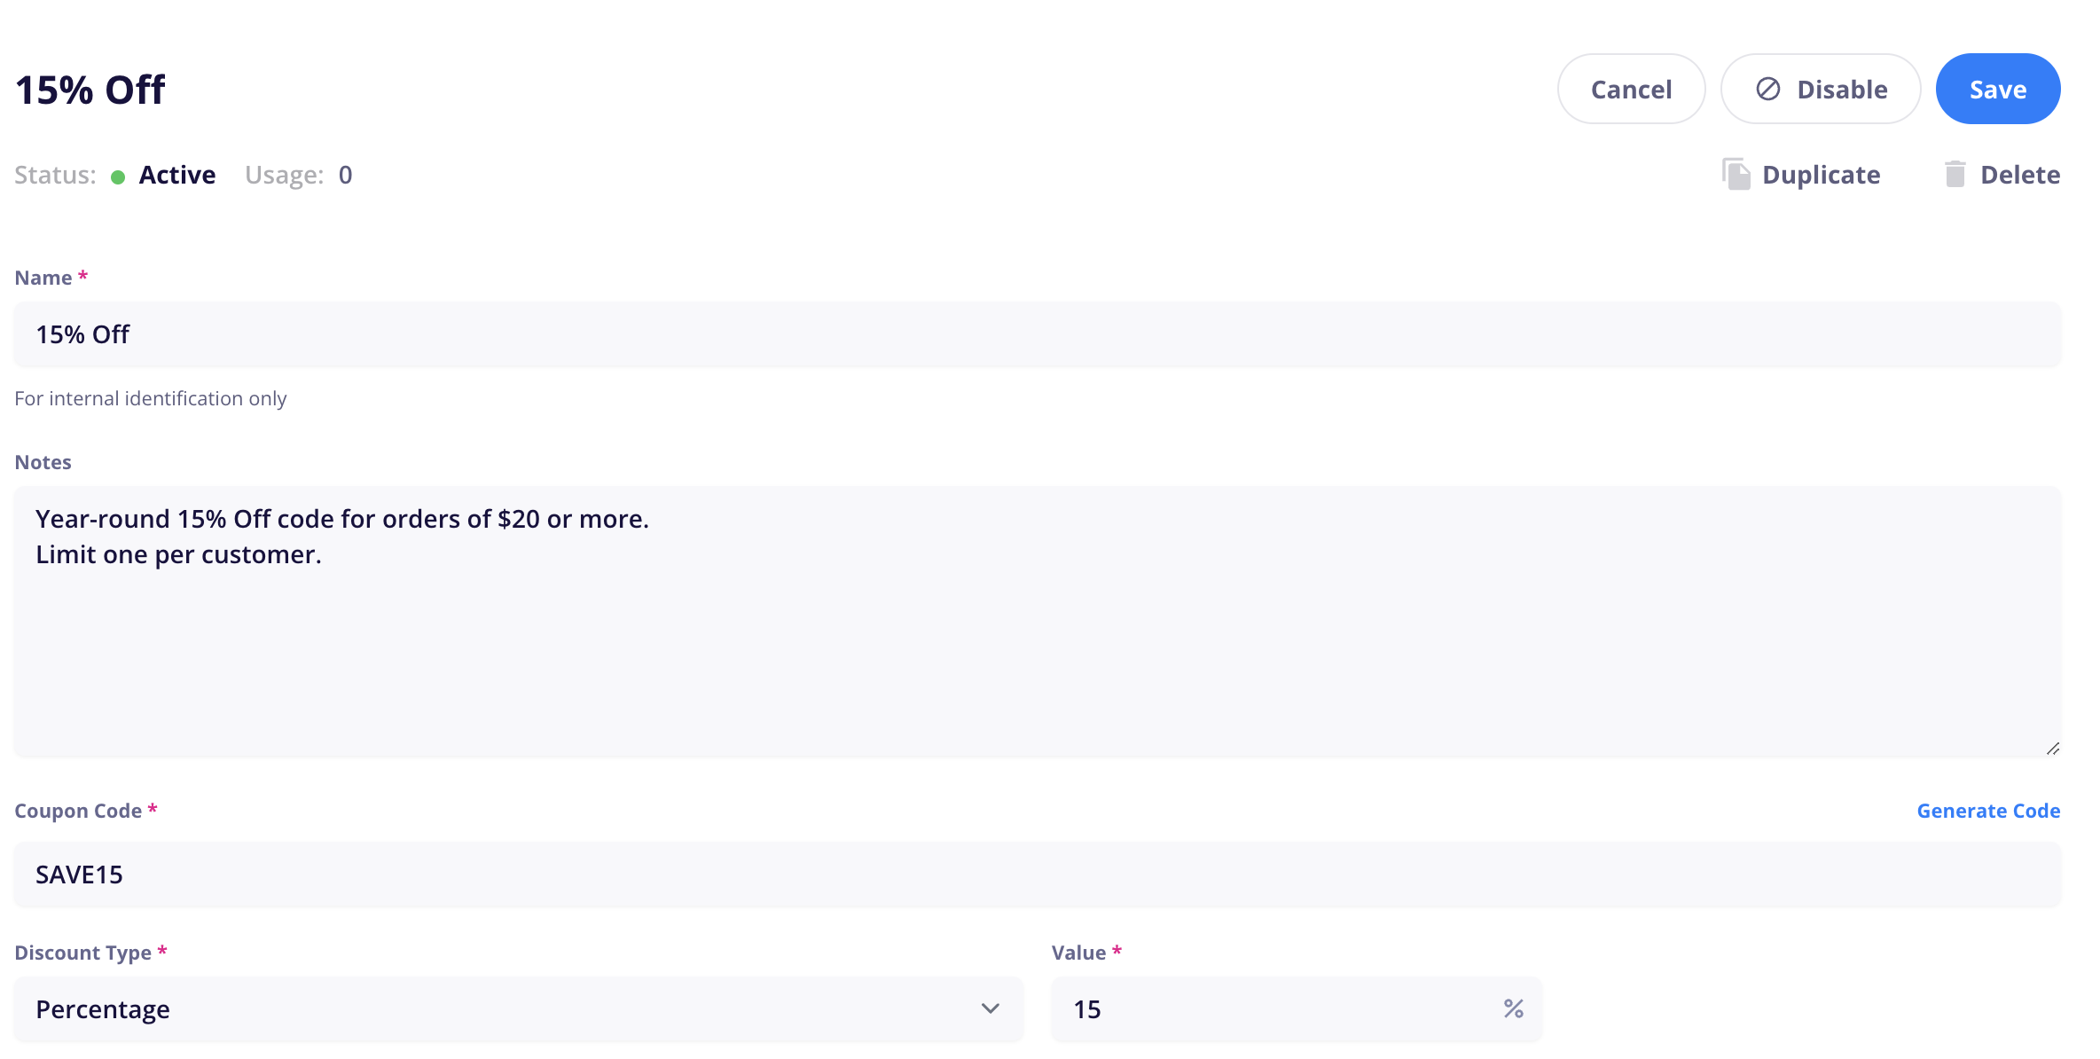Image resolution: width=2100 pixels, height=1059 pixels.
Task: Click the 15% Off page heading
Action: (x=90, y=90)
